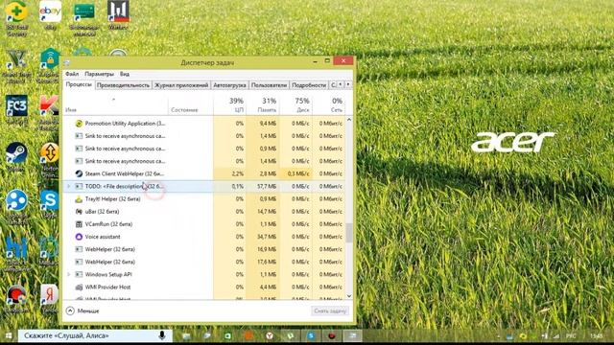The width and height of the screenshot is (614, 345).
Task: Click the uBar process icon
Action: 79,212
